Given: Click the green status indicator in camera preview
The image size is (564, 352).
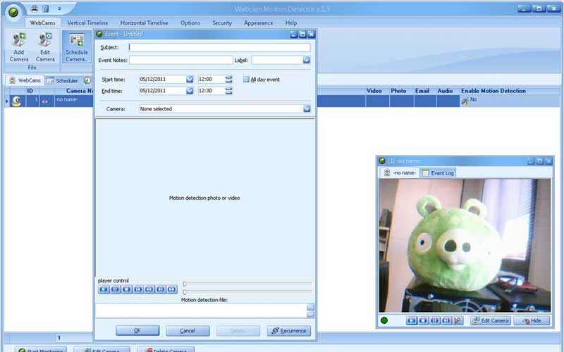Looking at the screenshot, I should pyautogui.click(x=384, y=320).
